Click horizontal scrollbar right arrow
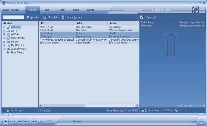 (x=137, y=105)
